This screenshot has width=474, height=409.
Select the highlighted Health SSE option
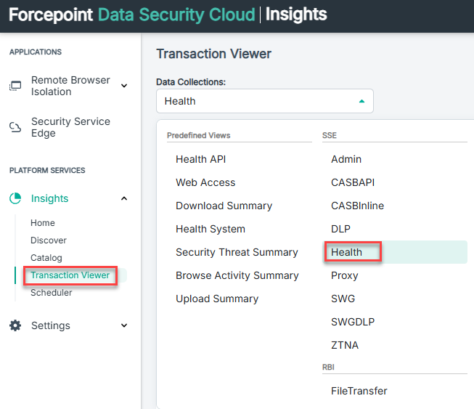346,252
